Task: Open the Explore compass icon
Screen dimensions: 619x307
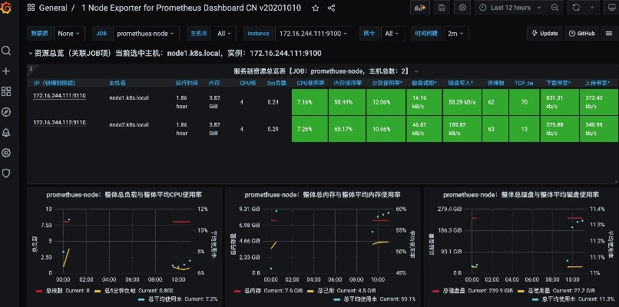Action: click(x=6, y=112)
